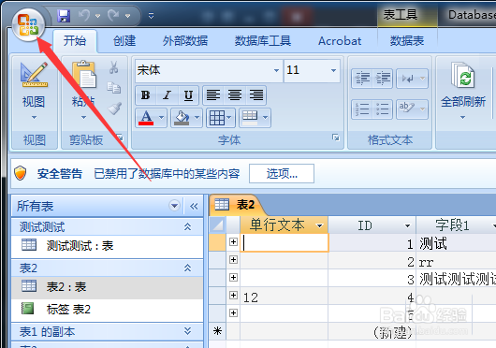Expand the subdatasheet for the row containing 测试
Image resolution: width=496 pixels, height=348 pixels.
click(233, 241)
